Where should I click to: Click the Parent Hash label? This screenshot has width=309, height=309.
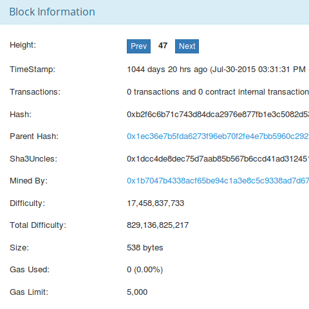(x=34, y=136)
